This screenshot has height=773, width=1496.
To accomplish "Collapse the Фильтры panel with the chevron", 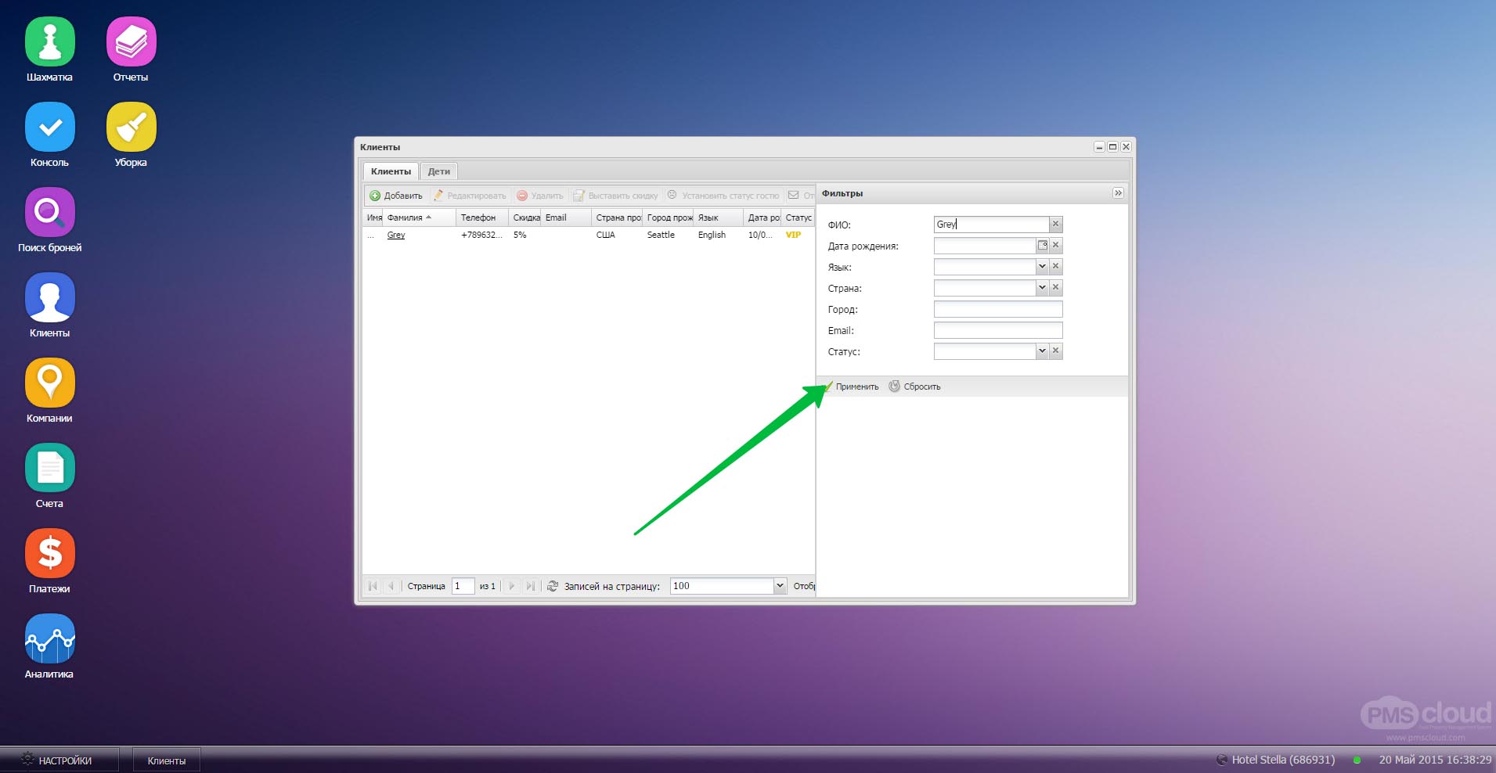I will (1118, 193).
